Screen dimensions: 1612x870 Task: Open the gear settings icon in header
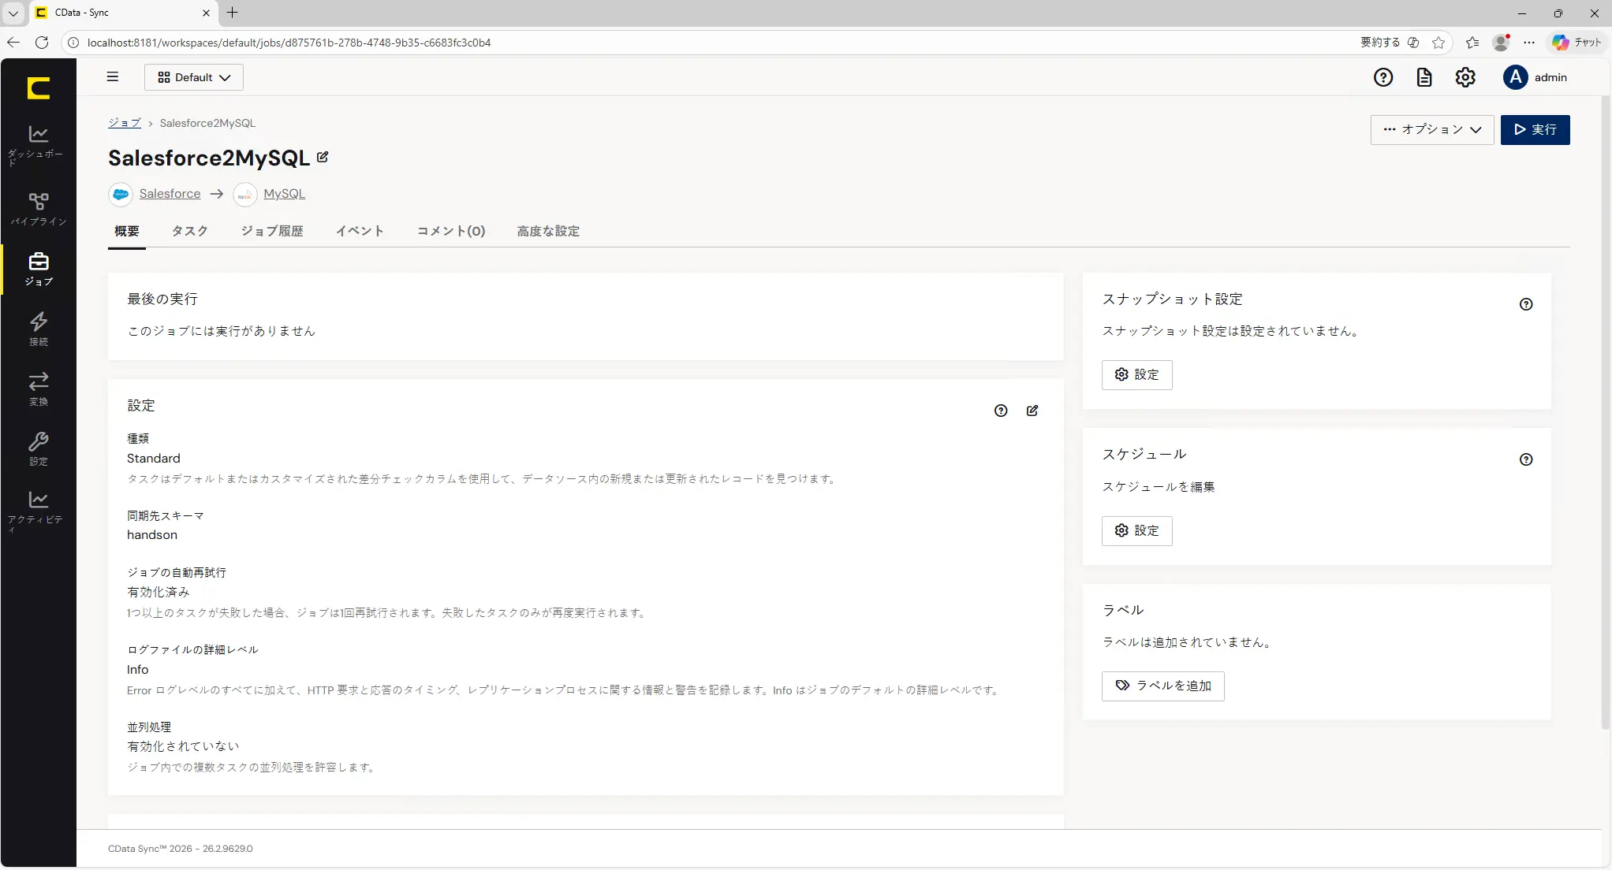click(1465, 77)
